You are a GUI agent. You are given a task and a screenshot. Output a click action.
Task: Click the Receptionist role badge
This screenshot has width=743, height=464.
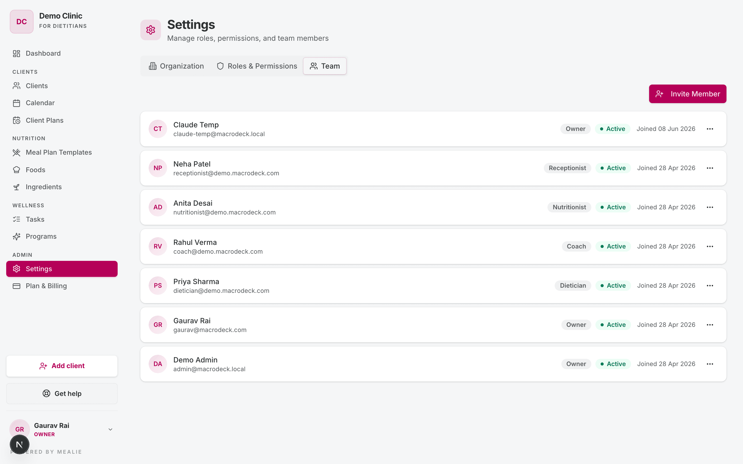pyautogui.click(x=567, y=168)
